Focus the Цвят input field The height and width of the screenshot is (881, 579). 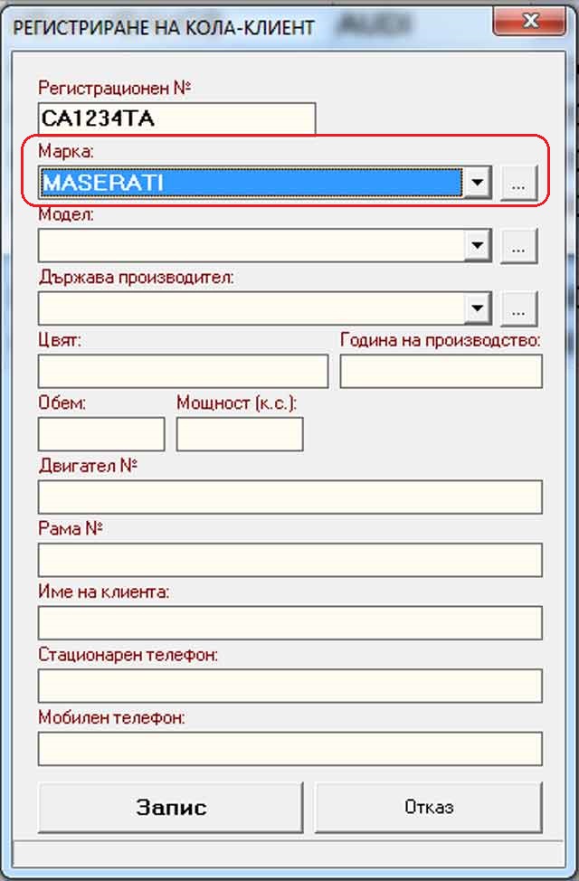pos(184,371)
